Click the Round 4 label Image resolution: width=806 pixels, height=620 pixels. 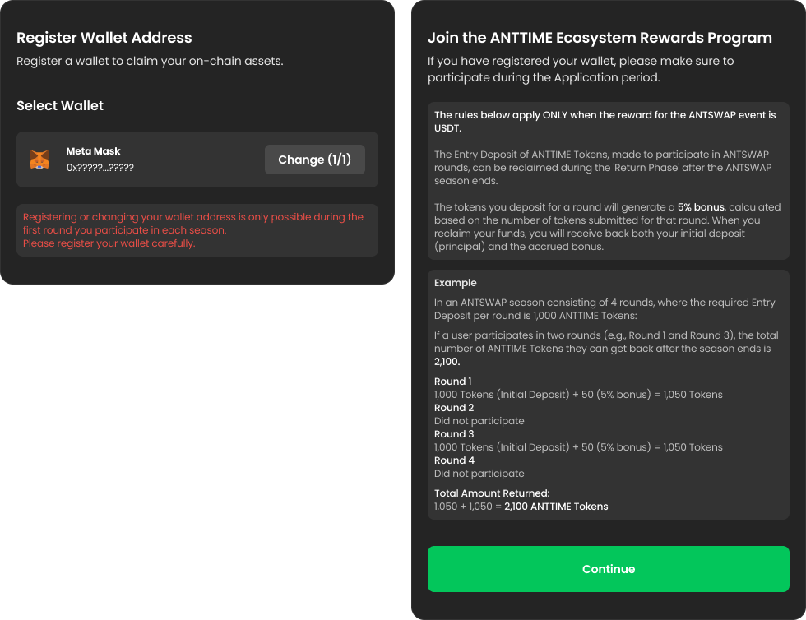point(452,460)
